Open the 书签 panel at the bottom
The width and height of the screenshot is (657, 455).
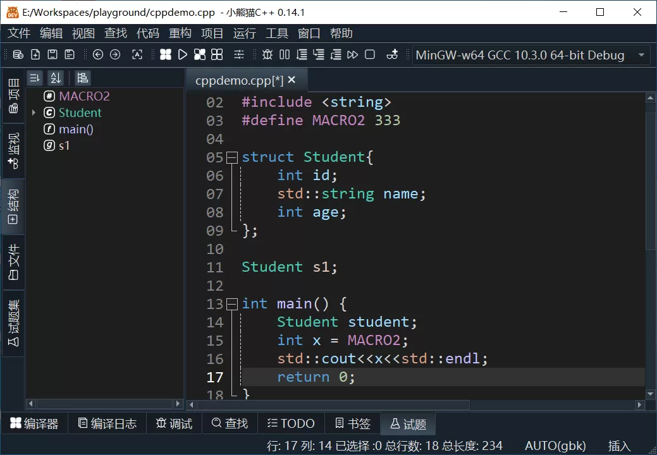(352, 423)
